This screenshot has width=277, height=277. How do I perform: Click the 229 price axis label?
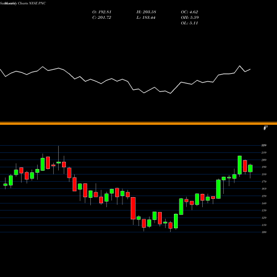pyautogui.click(x=264, y=145)
